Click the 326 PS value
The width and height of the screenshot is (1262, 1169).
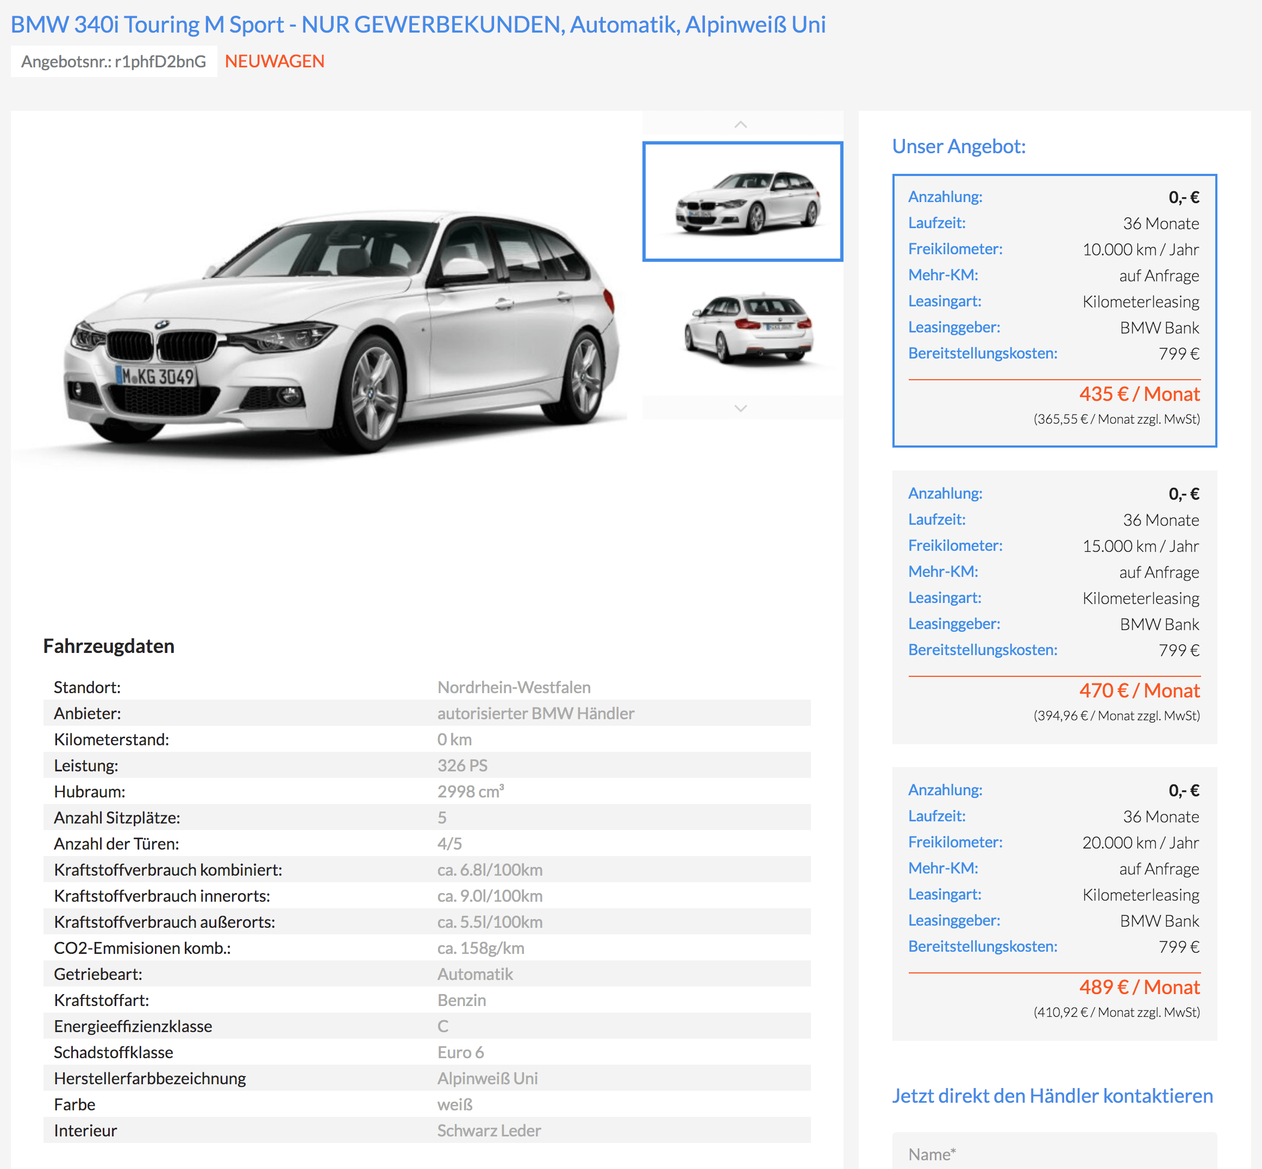462,765
